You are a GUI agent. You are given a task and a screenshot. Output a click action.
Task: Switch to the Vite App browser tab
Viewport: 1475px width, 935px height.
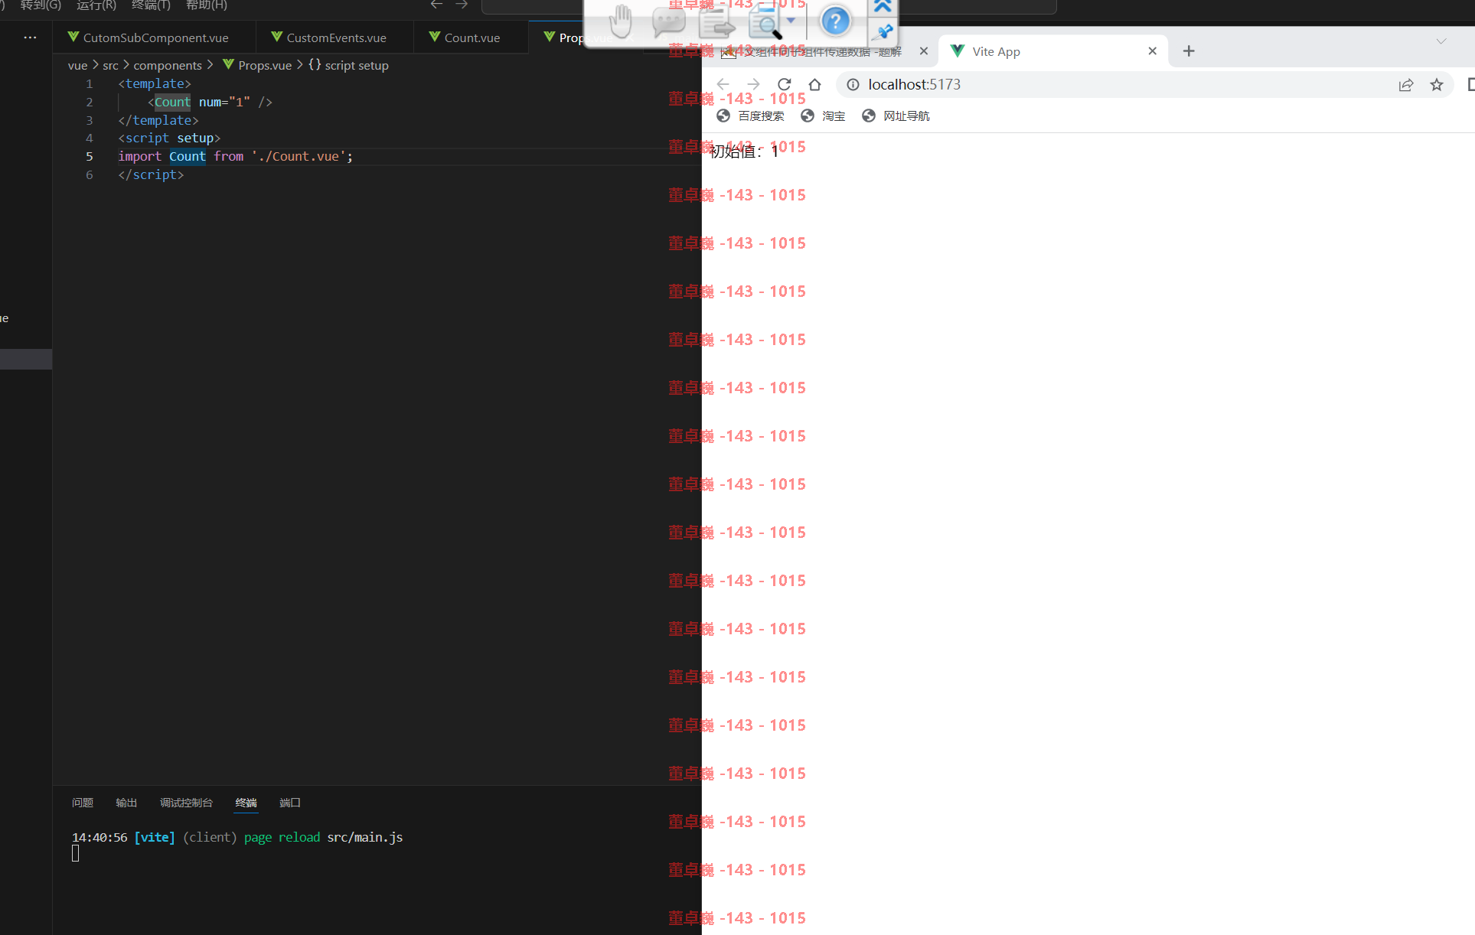[x=1052, y=51]
